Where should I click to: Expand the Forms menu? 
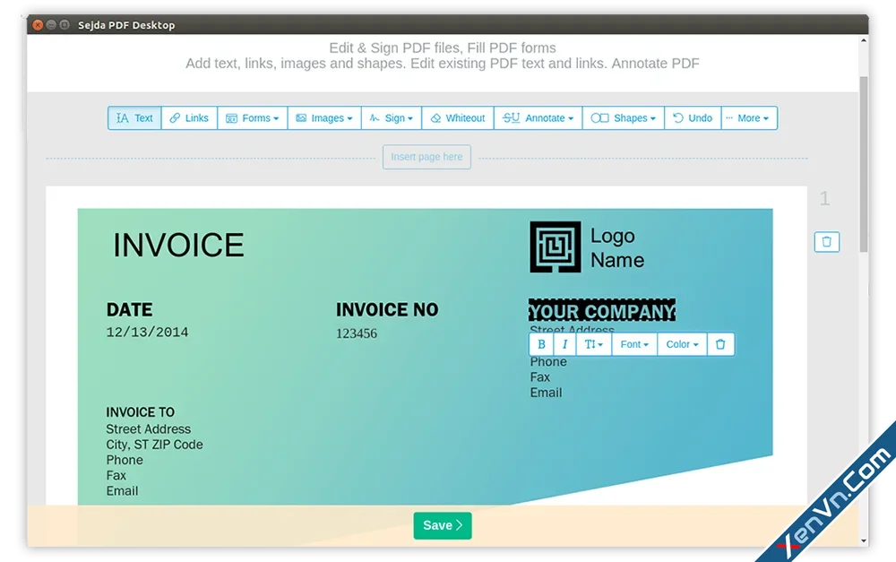[252, 117]
